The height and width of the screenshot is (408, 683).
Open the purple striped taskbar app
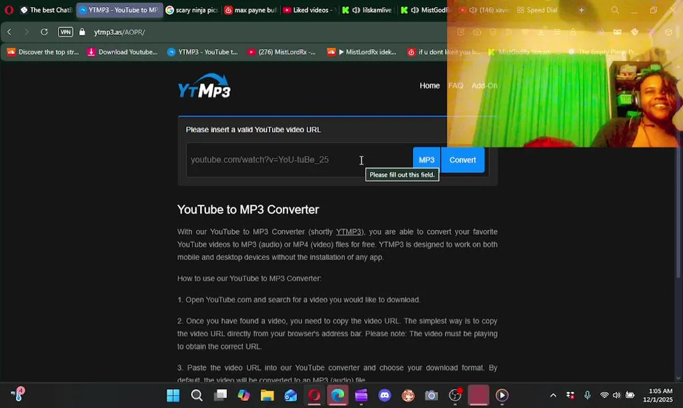(361, 395)
